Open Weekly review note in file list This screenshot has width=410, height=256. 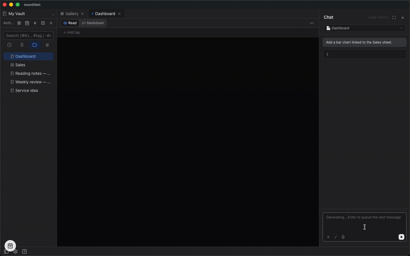point(28,82)
